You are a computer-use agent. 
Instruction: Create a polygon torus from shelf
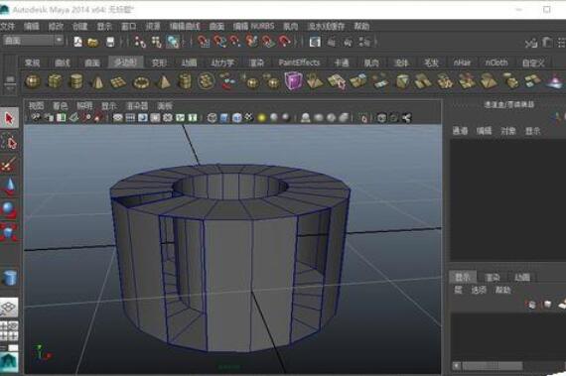141,82
